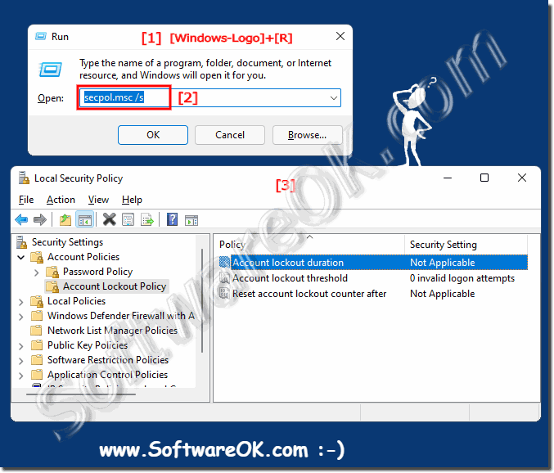Click the Open text field with secpol.msc /s

tap(209, 98)
